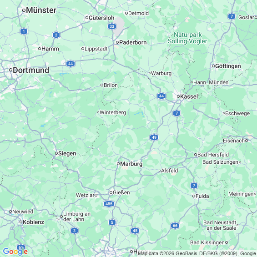Screen dimensions: 257x257
Task: Select the A45 highway shield marker
Action: point(135,231)
